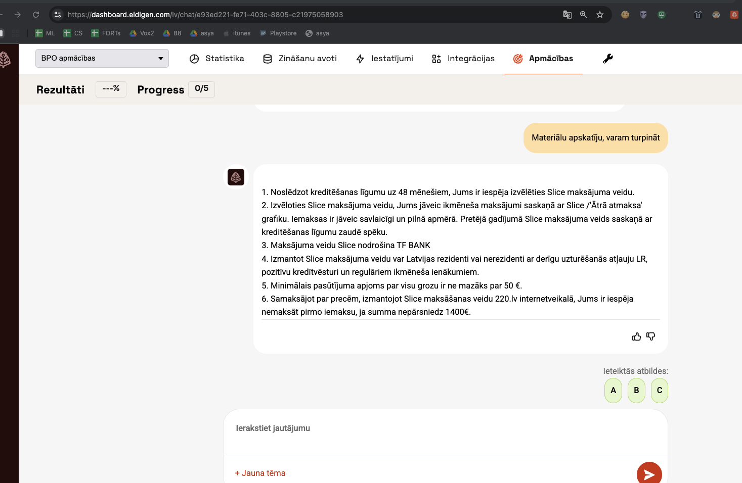Click the purple shield extension icon

[643, 15]
